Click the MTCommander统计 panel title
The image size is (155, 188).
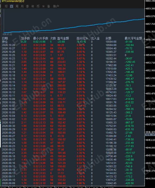click(x=13, y=1)
